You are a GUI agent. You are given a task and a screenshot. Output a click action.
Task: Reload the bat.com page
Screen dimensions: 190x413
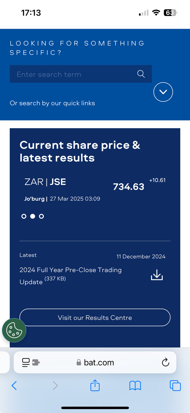click(x=166, y=362)
